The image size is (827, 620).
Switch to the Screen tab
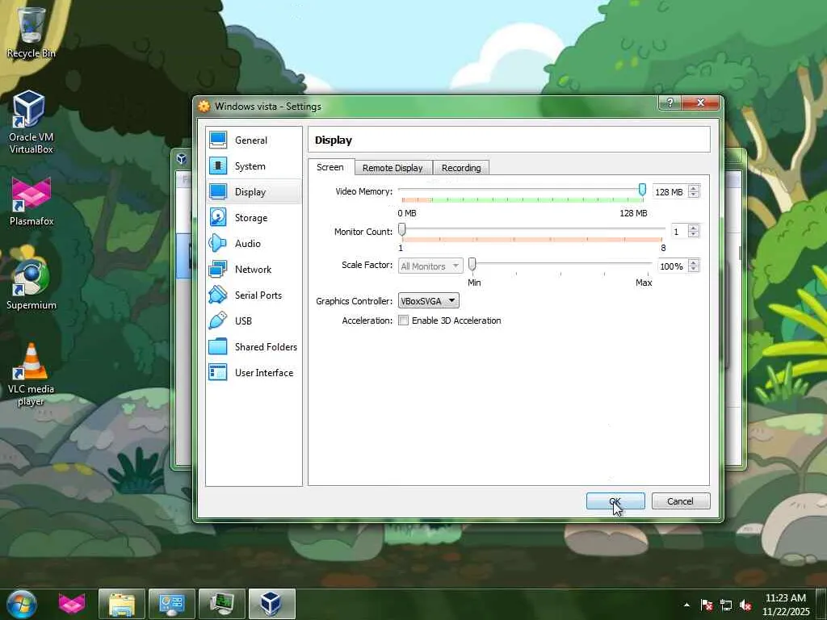(330, 167)
